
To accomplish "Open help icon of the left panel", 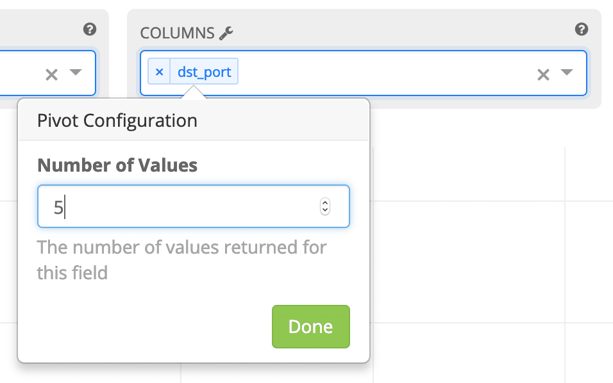I will coord(90,29).
